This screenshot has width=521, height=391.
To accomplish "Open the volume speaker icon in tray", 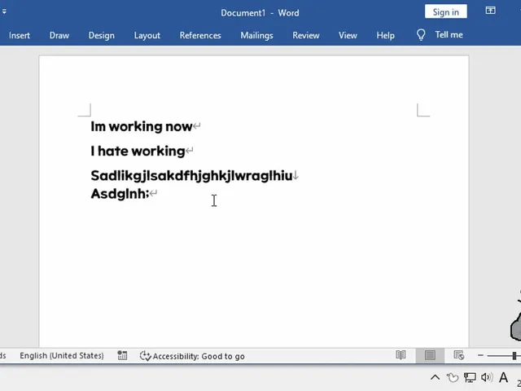I will click(x=487, y=377).
